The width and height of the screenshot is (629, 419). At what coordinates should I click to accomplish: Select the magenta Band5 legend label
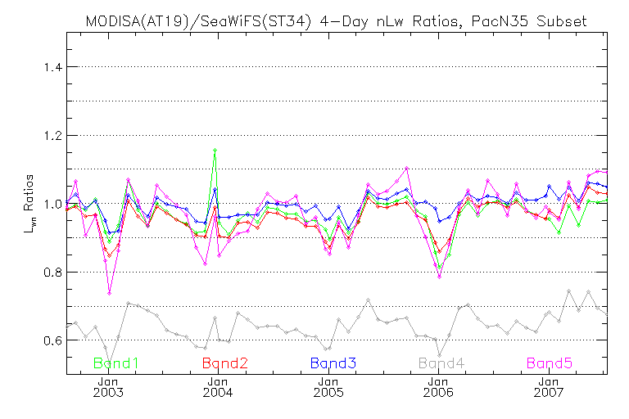pos(550,363)
